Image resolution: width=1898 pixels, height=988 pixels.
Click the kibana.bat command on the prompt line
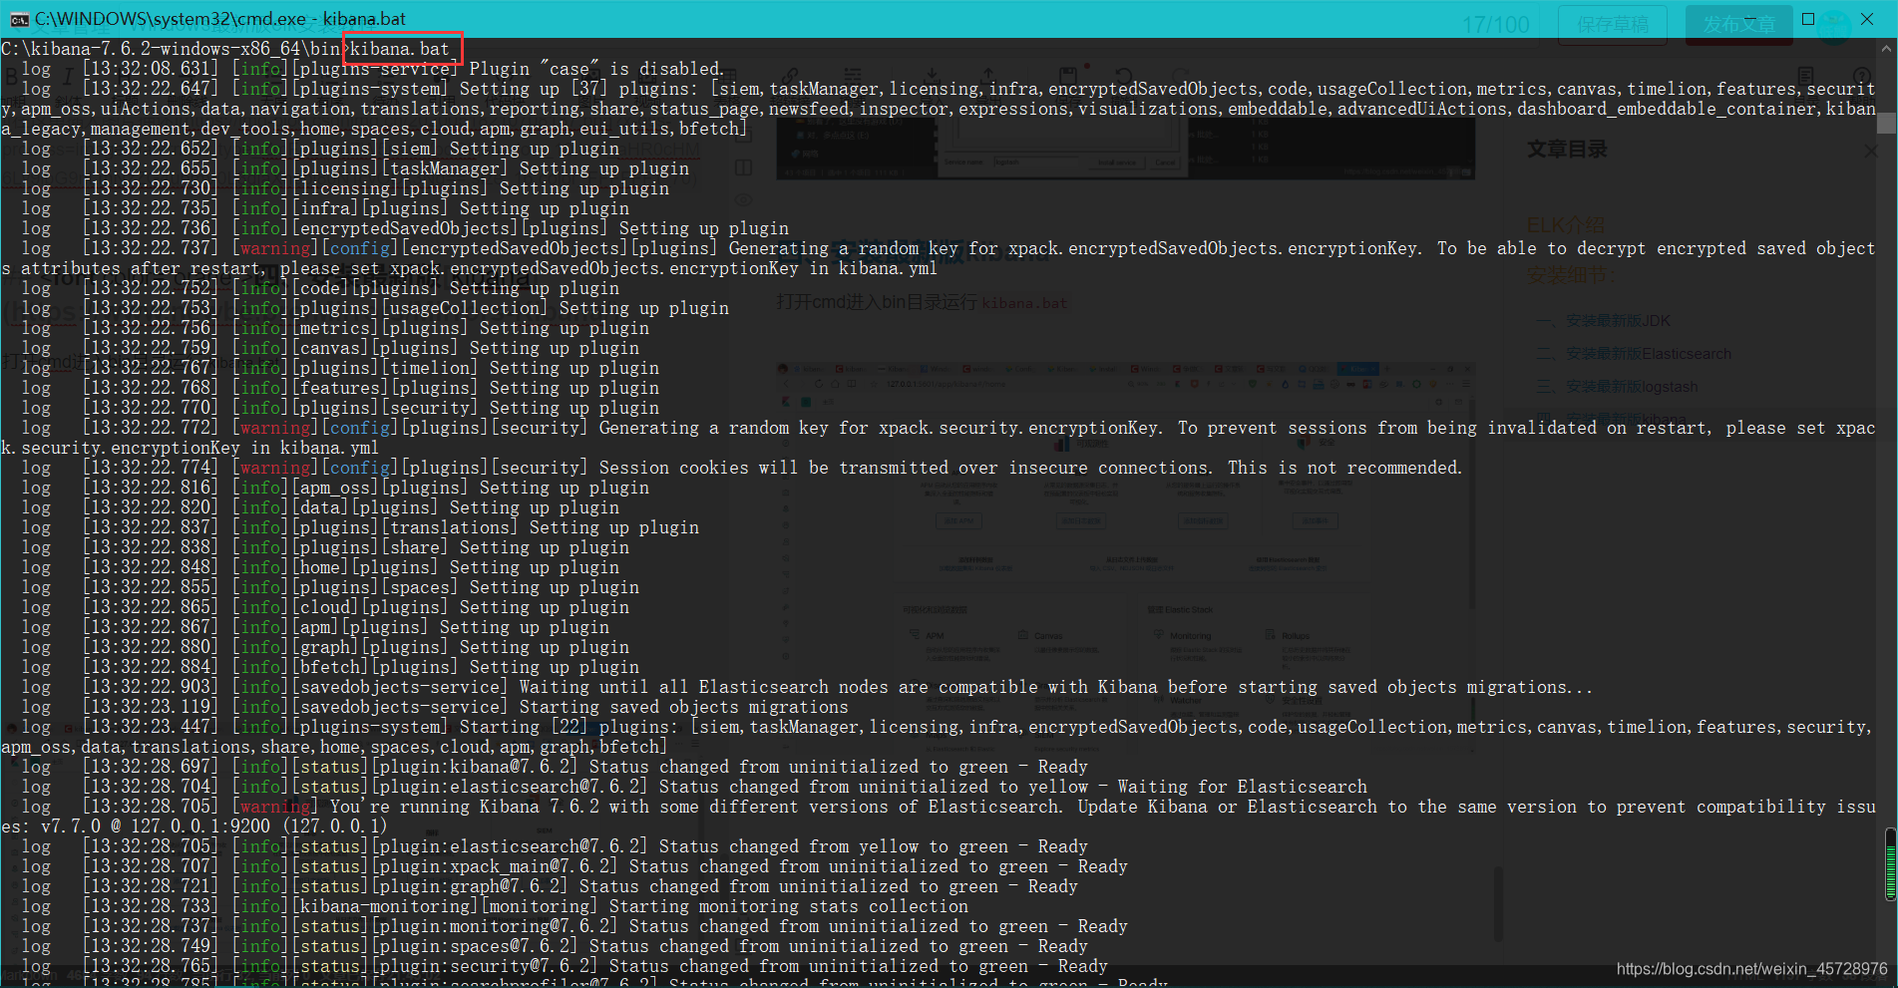[400, 49]
